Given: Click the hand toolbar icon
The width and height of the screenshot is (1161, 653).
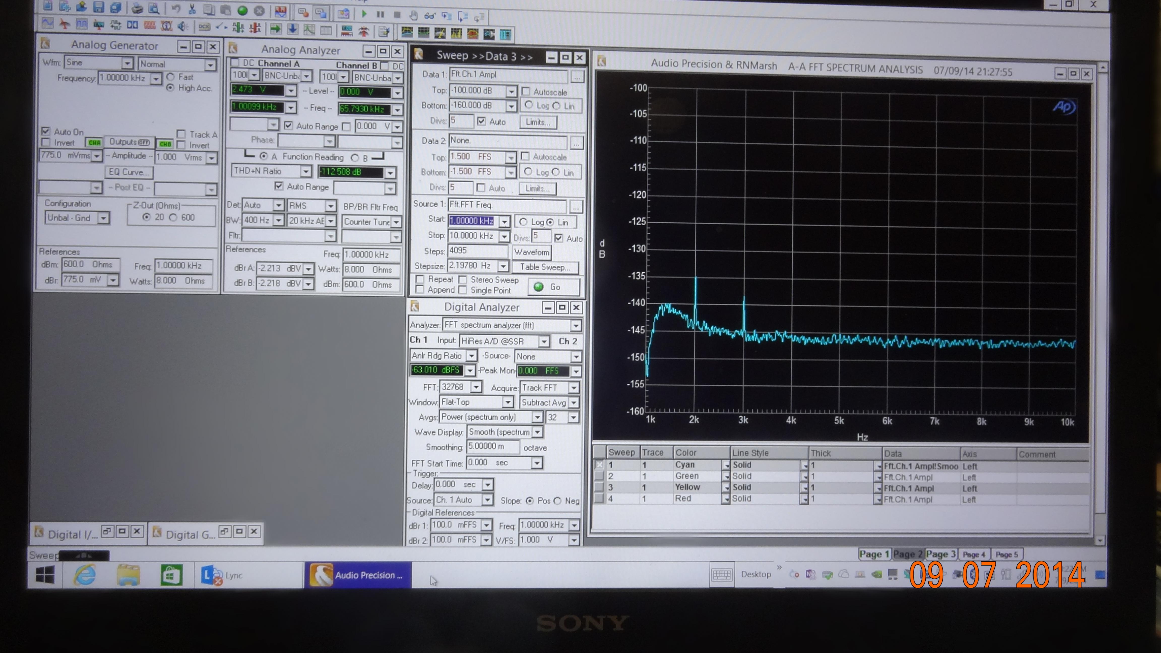Looking at the screenshot, I should coord(413,15).
